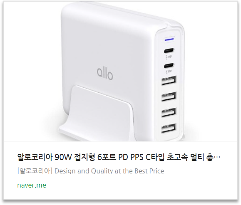
Task: Open the allo charger product thumbnail
Action: [120, 71]
